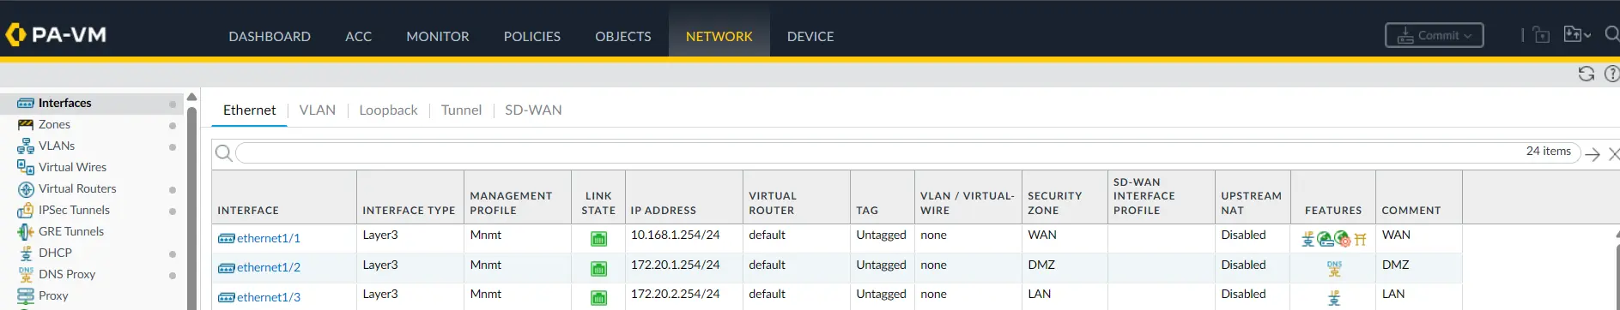1620x310 pixels.
Task: Open the Commit dropdown button
Action: pos(1434,35)
